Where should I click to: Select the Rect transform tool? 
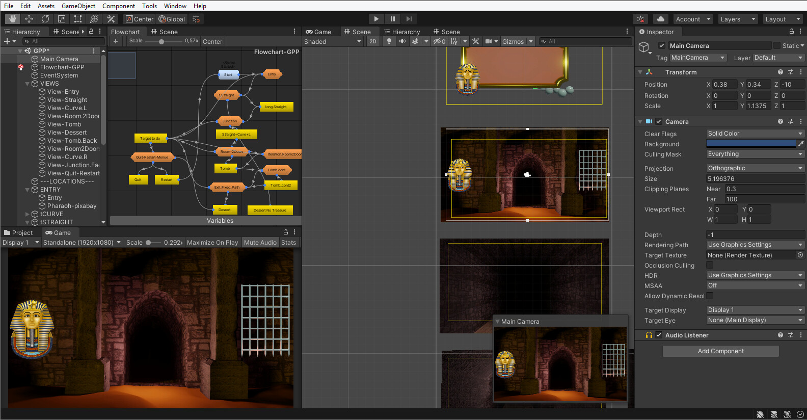click(78, 19)
